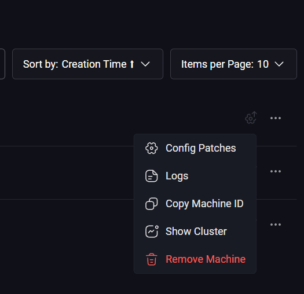Viewport: 304px width, 294px height.
Task: Click the overlapping squares copy icon
Action: 151,204
